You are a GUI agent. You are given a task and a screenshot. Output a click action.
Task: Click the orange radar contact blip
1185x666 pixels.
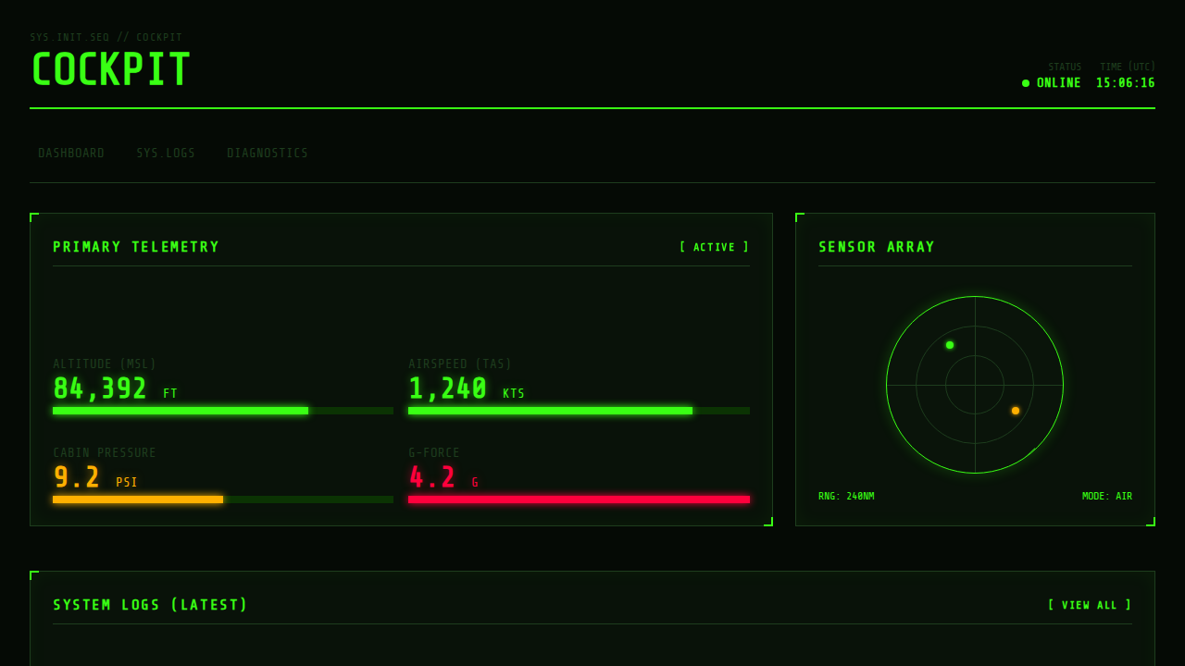click(x=1016, y=411)
